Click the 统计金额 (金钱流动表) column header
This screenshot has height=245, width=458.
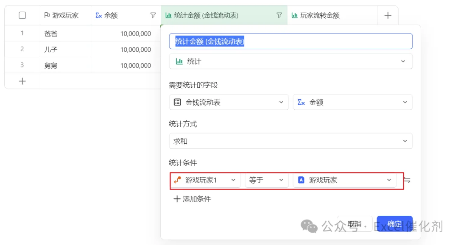[x=224, y=15]
